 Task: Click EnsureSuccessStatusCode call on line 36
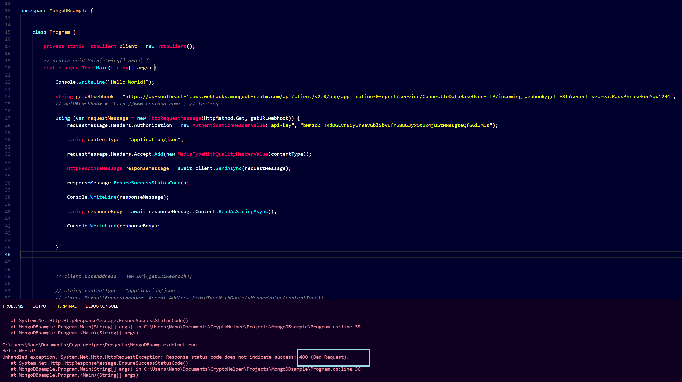pyautogui.click(x=147, y=183)
